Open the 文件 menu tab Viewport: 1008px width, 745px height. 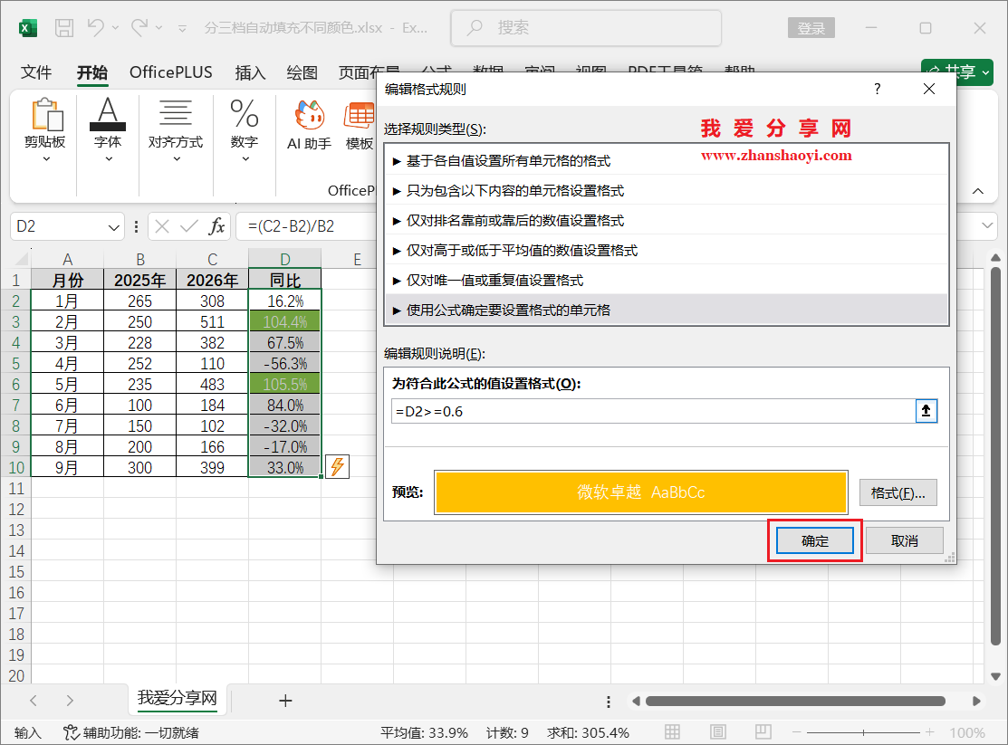[36, 72]
